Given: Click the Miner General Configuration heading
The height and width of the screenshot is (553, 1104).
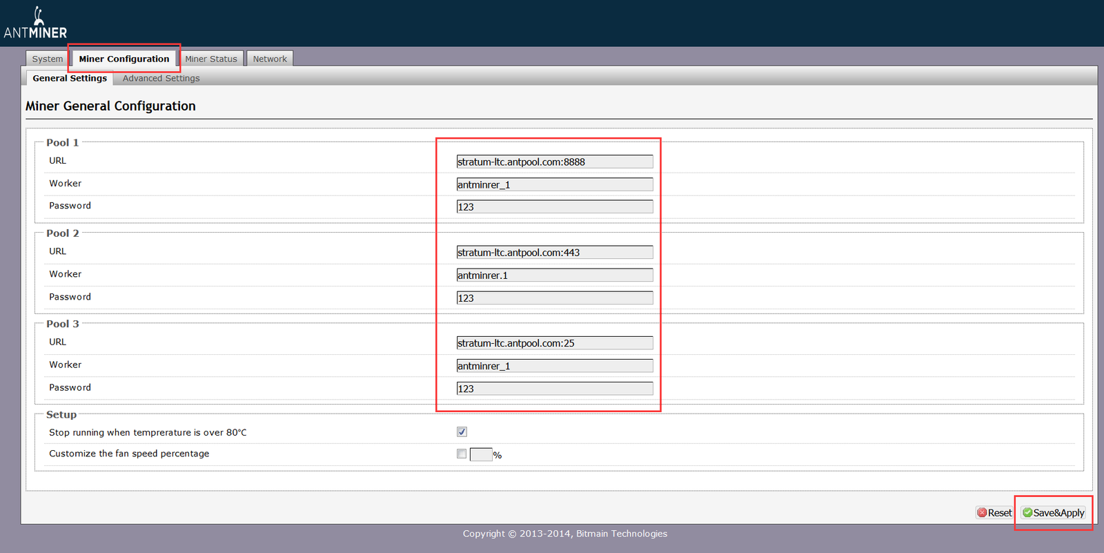Looking at the screenshot, I should point(110,106).
